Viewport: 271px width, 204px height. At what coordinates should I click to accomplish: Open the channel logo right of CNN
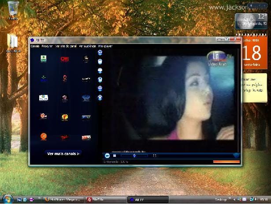coord(86,59)
